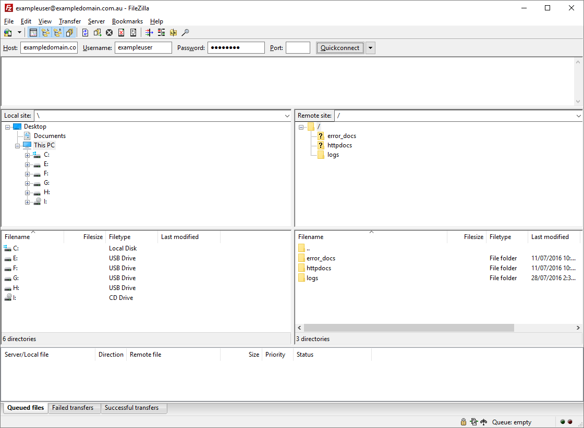Click inside the Port input field

[x=297, y=47]
